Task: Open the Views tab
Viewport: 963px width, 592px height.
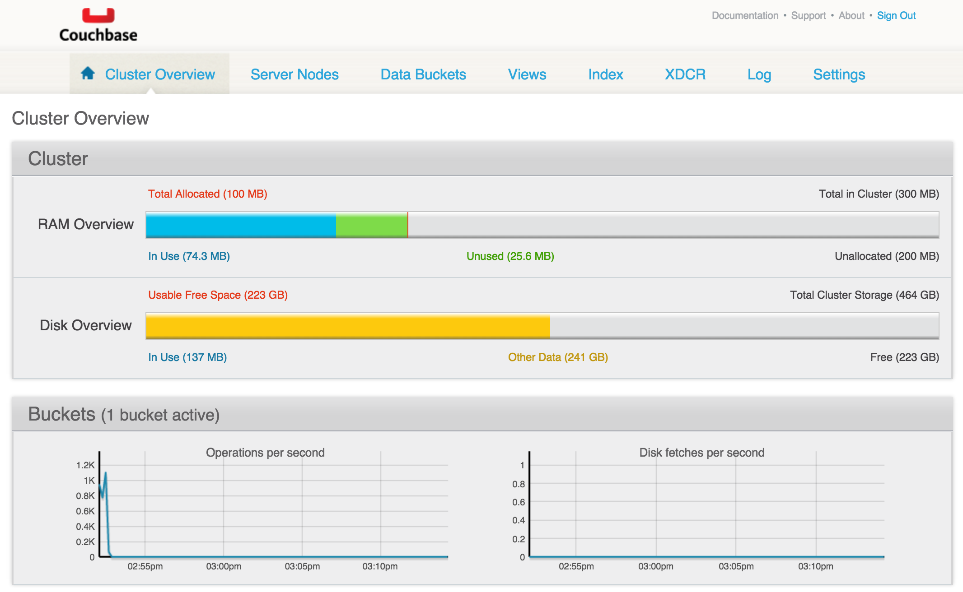Action: (x=527, y=74)
